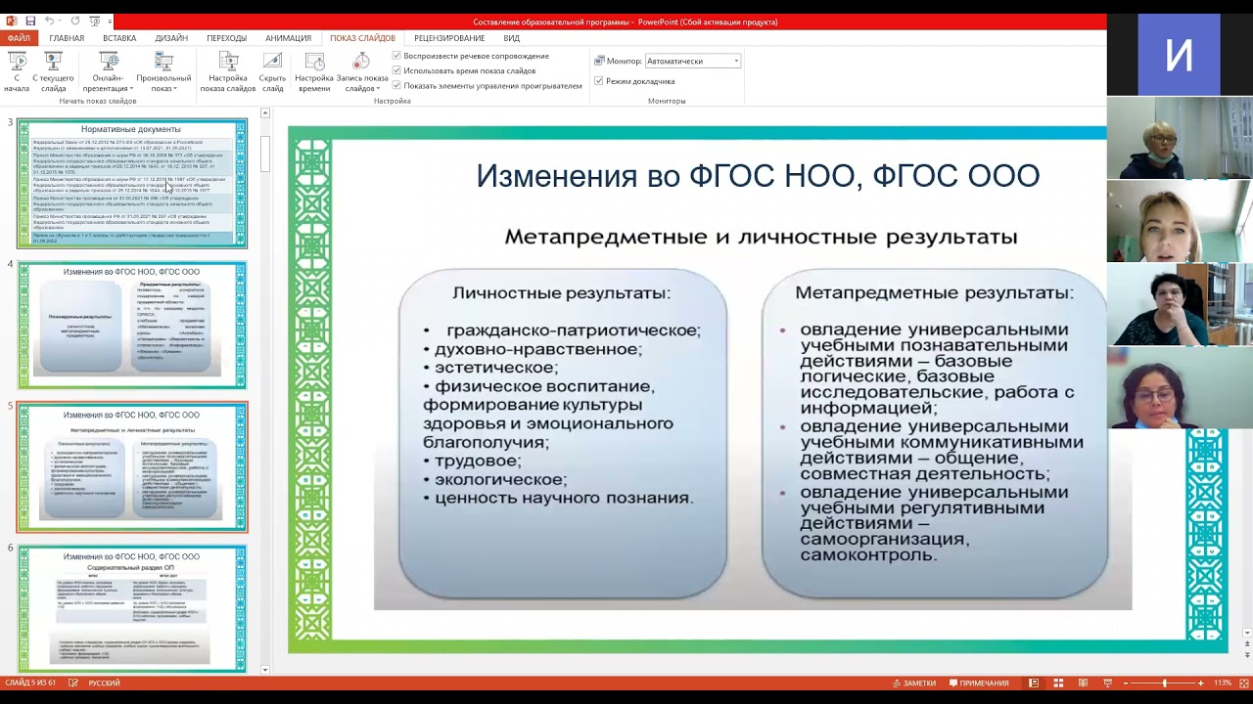Open Slide show setup (Настройка показа слайдов)

pyautogui.click(x=228, y=72)
